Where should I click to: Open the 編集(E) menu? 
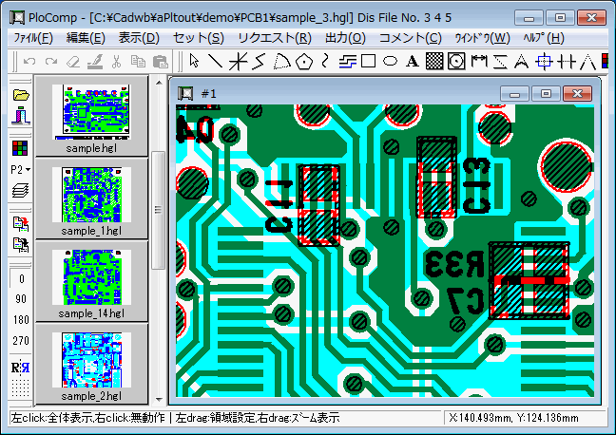click(86, 38)
